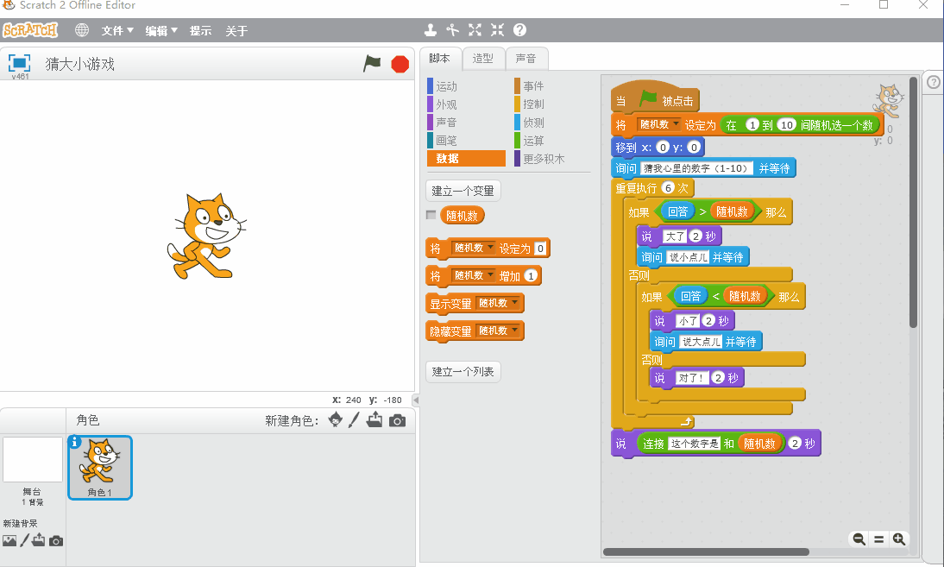Collapse the stage panel using divider arrow
Image resolution: width=944 pixels, height=567 pixels.
[416, 400]
